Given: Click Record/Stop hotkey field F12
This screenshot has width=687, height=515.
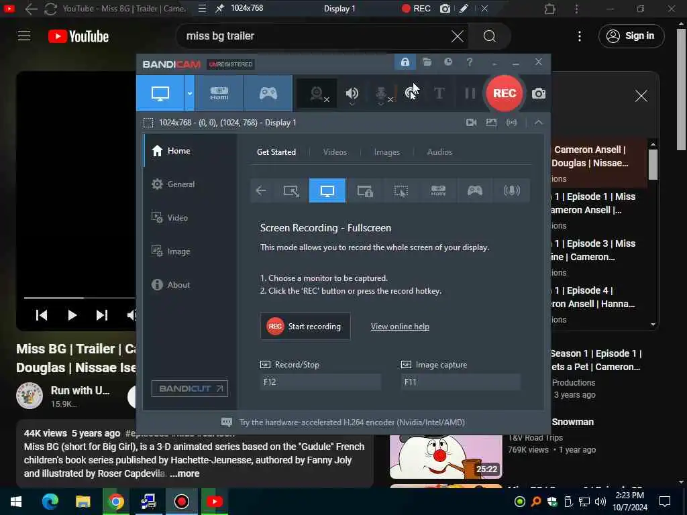Looking at the screenshot, I should pyautogui.click(x=320, y=382).
